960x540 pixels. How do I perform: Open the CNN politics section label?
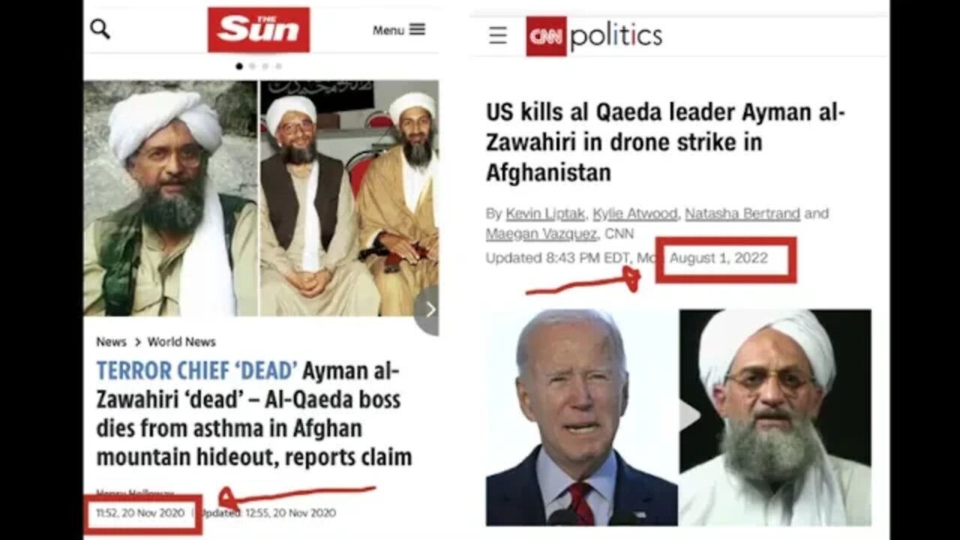click(x=616, y=36)
